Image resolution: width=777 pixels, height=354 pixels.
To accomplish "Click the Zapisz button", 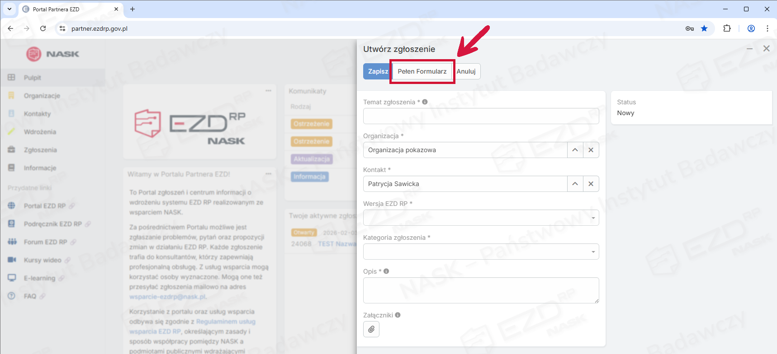I will (x=377, y=71).
